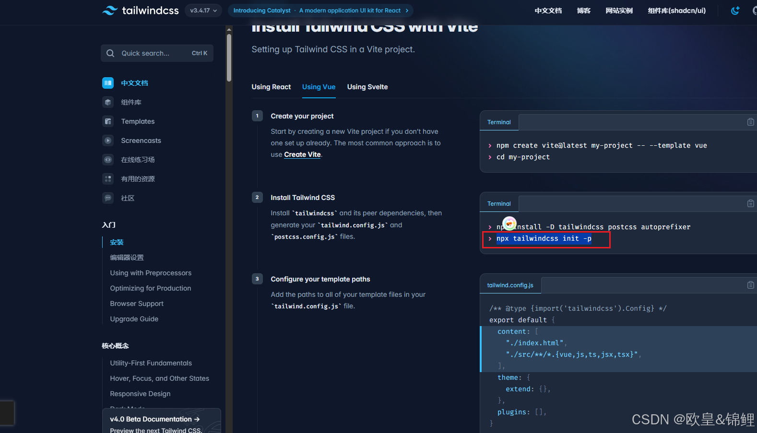757x433 pixels.
Task: Open the Templates sidebar link
Action: 138,121
